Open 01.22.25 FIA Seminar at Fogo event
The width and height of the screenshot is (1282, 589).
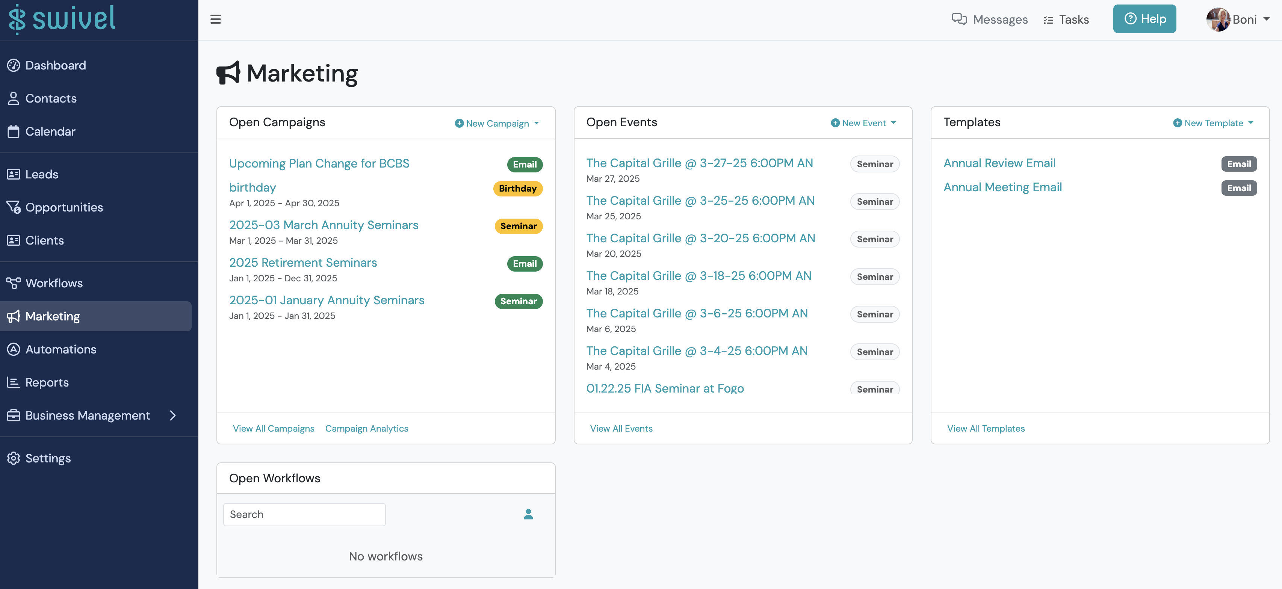click(x=665, y=388)
